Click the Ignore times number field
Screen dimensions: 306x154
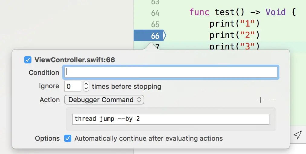coord(73,86)
